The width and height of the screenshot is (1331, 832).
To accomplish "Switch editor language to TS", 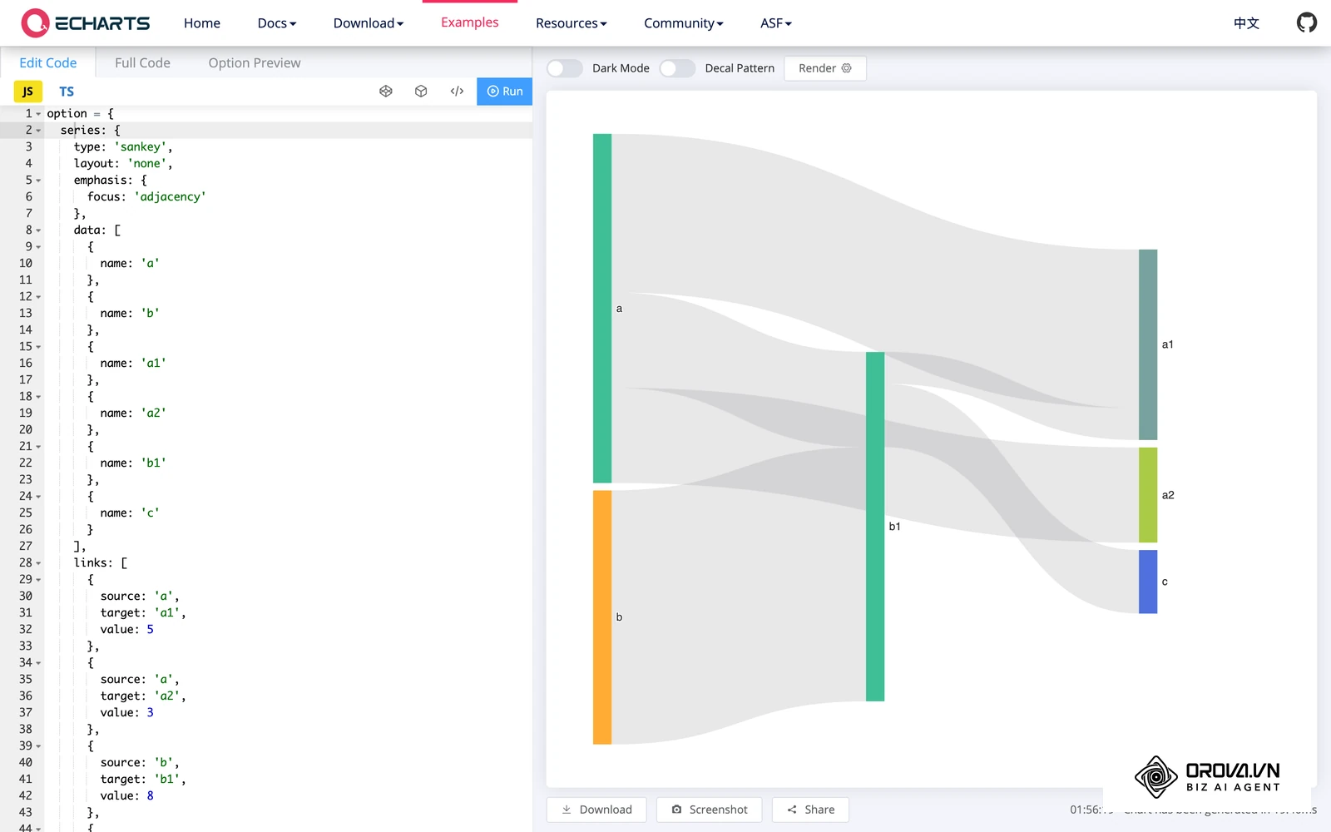I will coord(67,92).
